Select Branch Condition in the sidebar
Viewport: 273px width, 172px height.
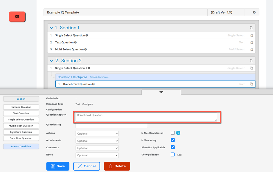tap(21, 147)
